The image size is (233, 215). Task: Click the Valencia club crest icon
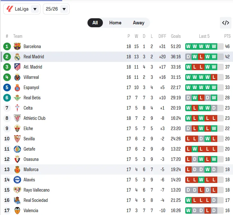pos(17,211)
